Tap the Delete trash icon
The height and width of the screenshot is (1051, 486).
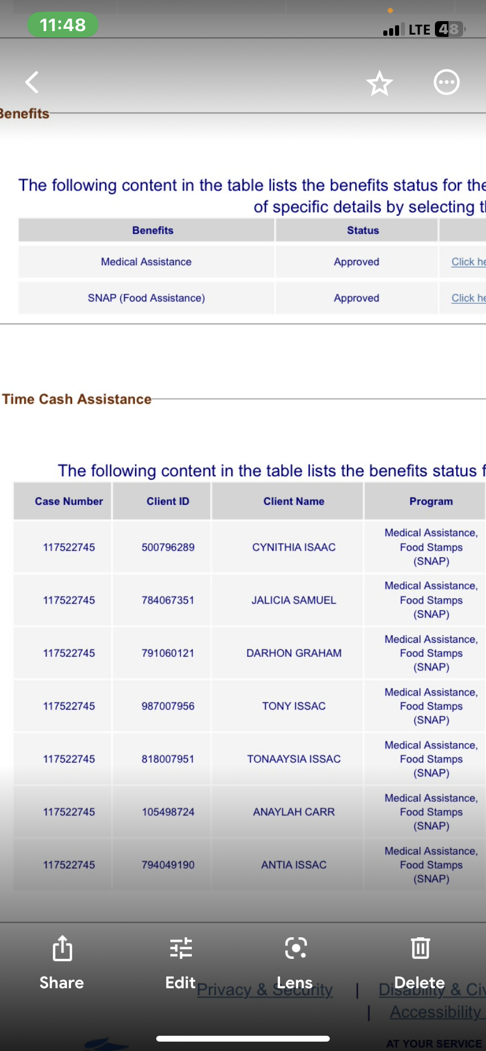tap(420, 948)
